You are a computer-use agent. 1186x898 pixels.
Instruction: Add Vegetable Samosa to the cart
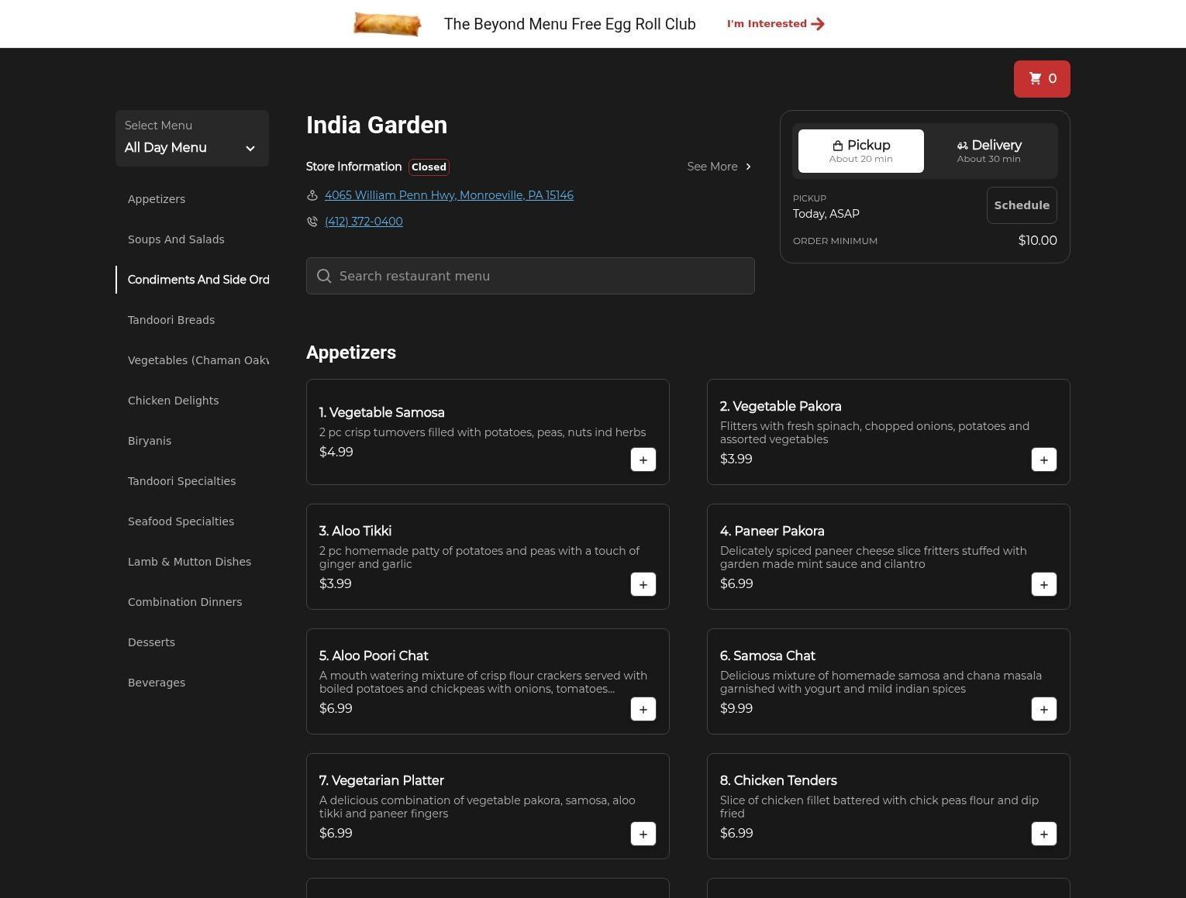tap(643, 459)
